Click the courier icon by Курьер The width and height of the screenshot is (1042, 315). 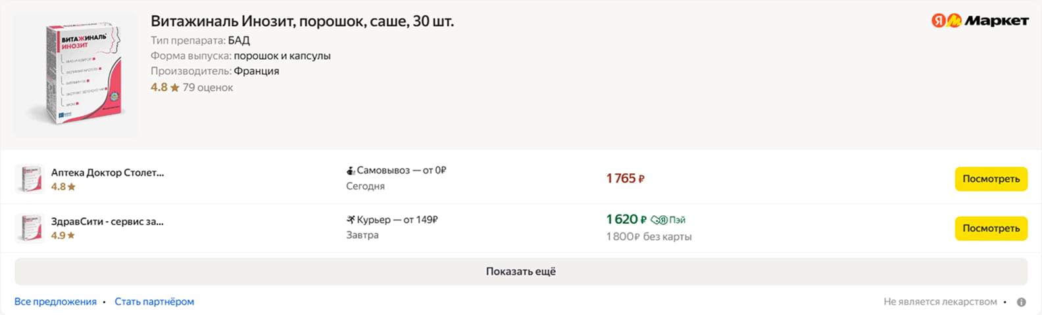coord(351,220)
